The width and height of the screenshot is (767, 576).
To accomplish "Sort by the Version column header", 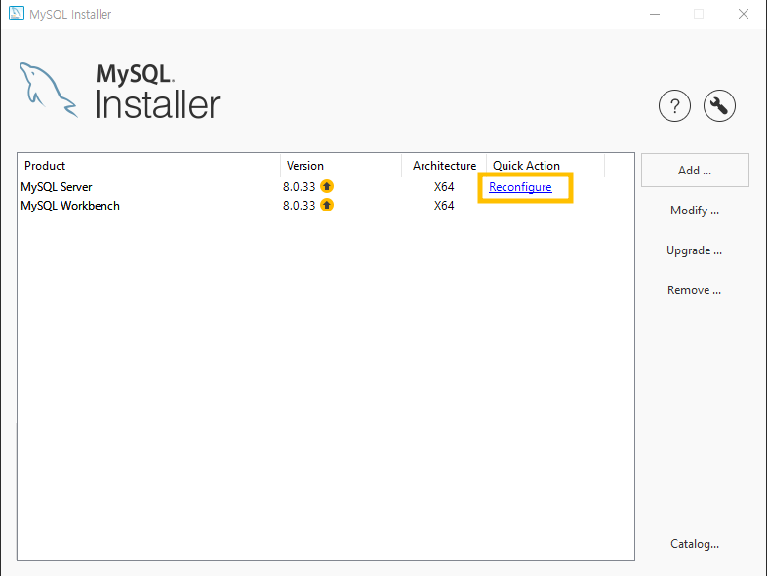I will coord(341,166).
